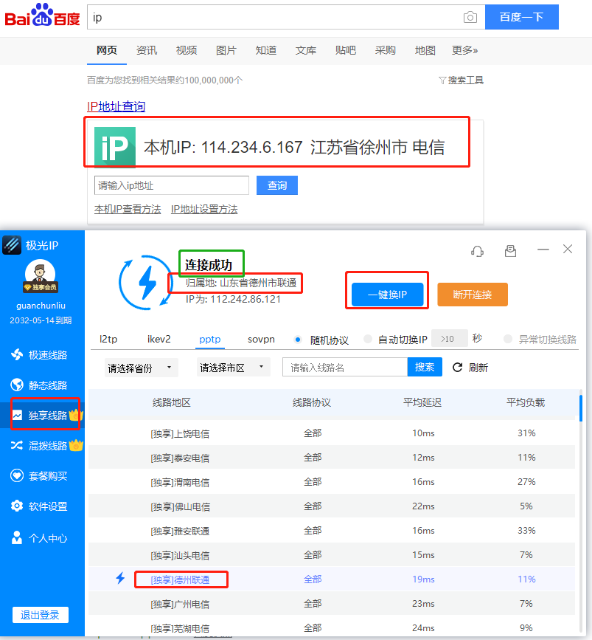The height and width of the screenshot is (640, 592).
Task: Open the user avatar profile
Action: [40, 275]
